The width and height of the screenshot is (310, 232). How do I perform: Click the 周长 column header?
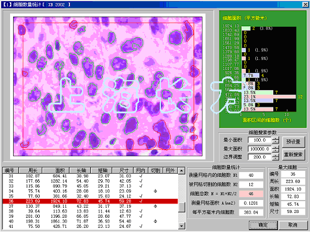31,170
